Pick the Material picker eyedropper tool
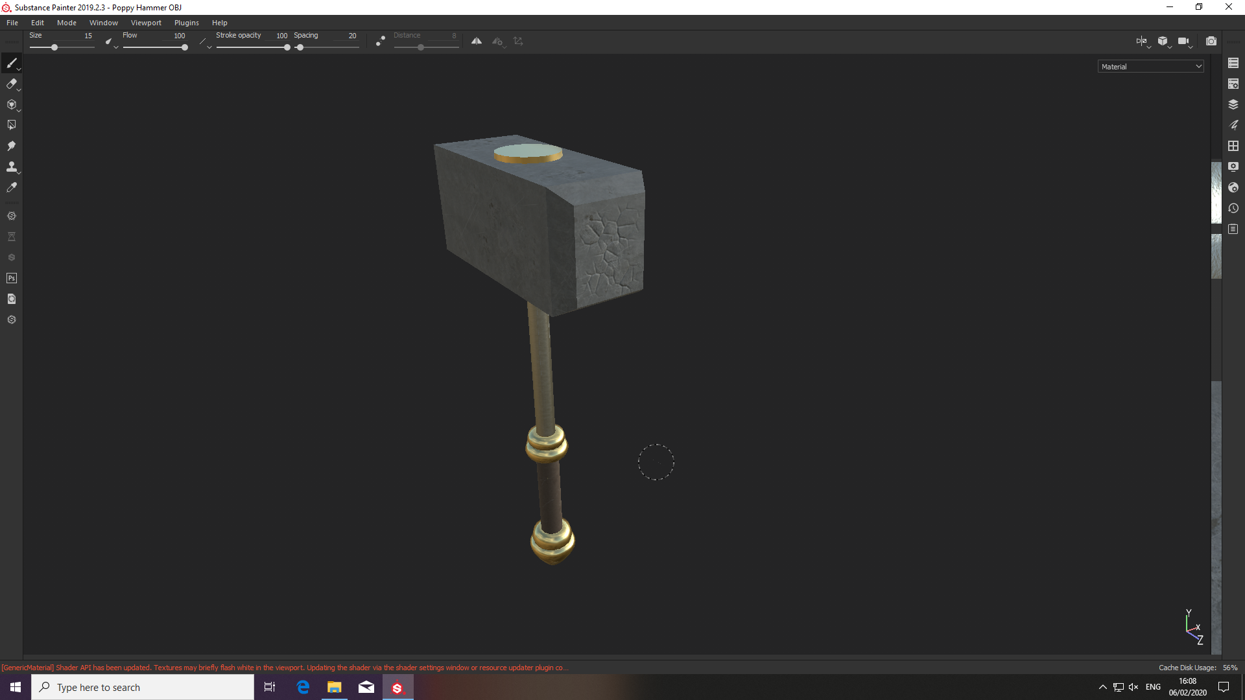The height and width of the screenshot is (700, 1245). 11,187
